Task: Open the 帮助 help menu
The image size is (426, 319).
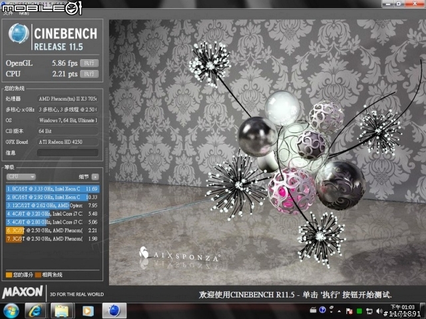Action: 24,13
